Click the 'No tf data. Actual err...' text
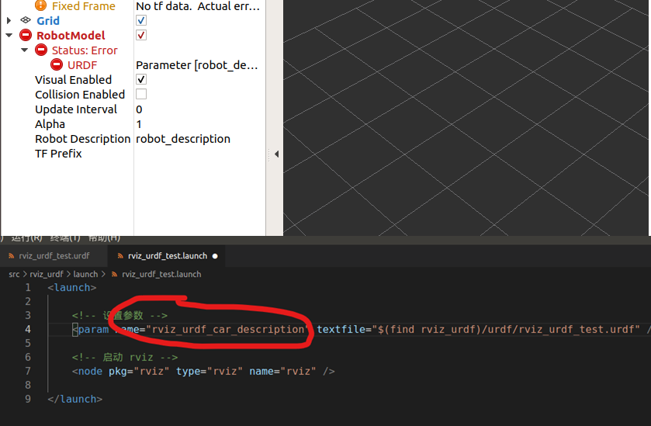The width and height of the screenshot is (651, 426). coord(198,6)
